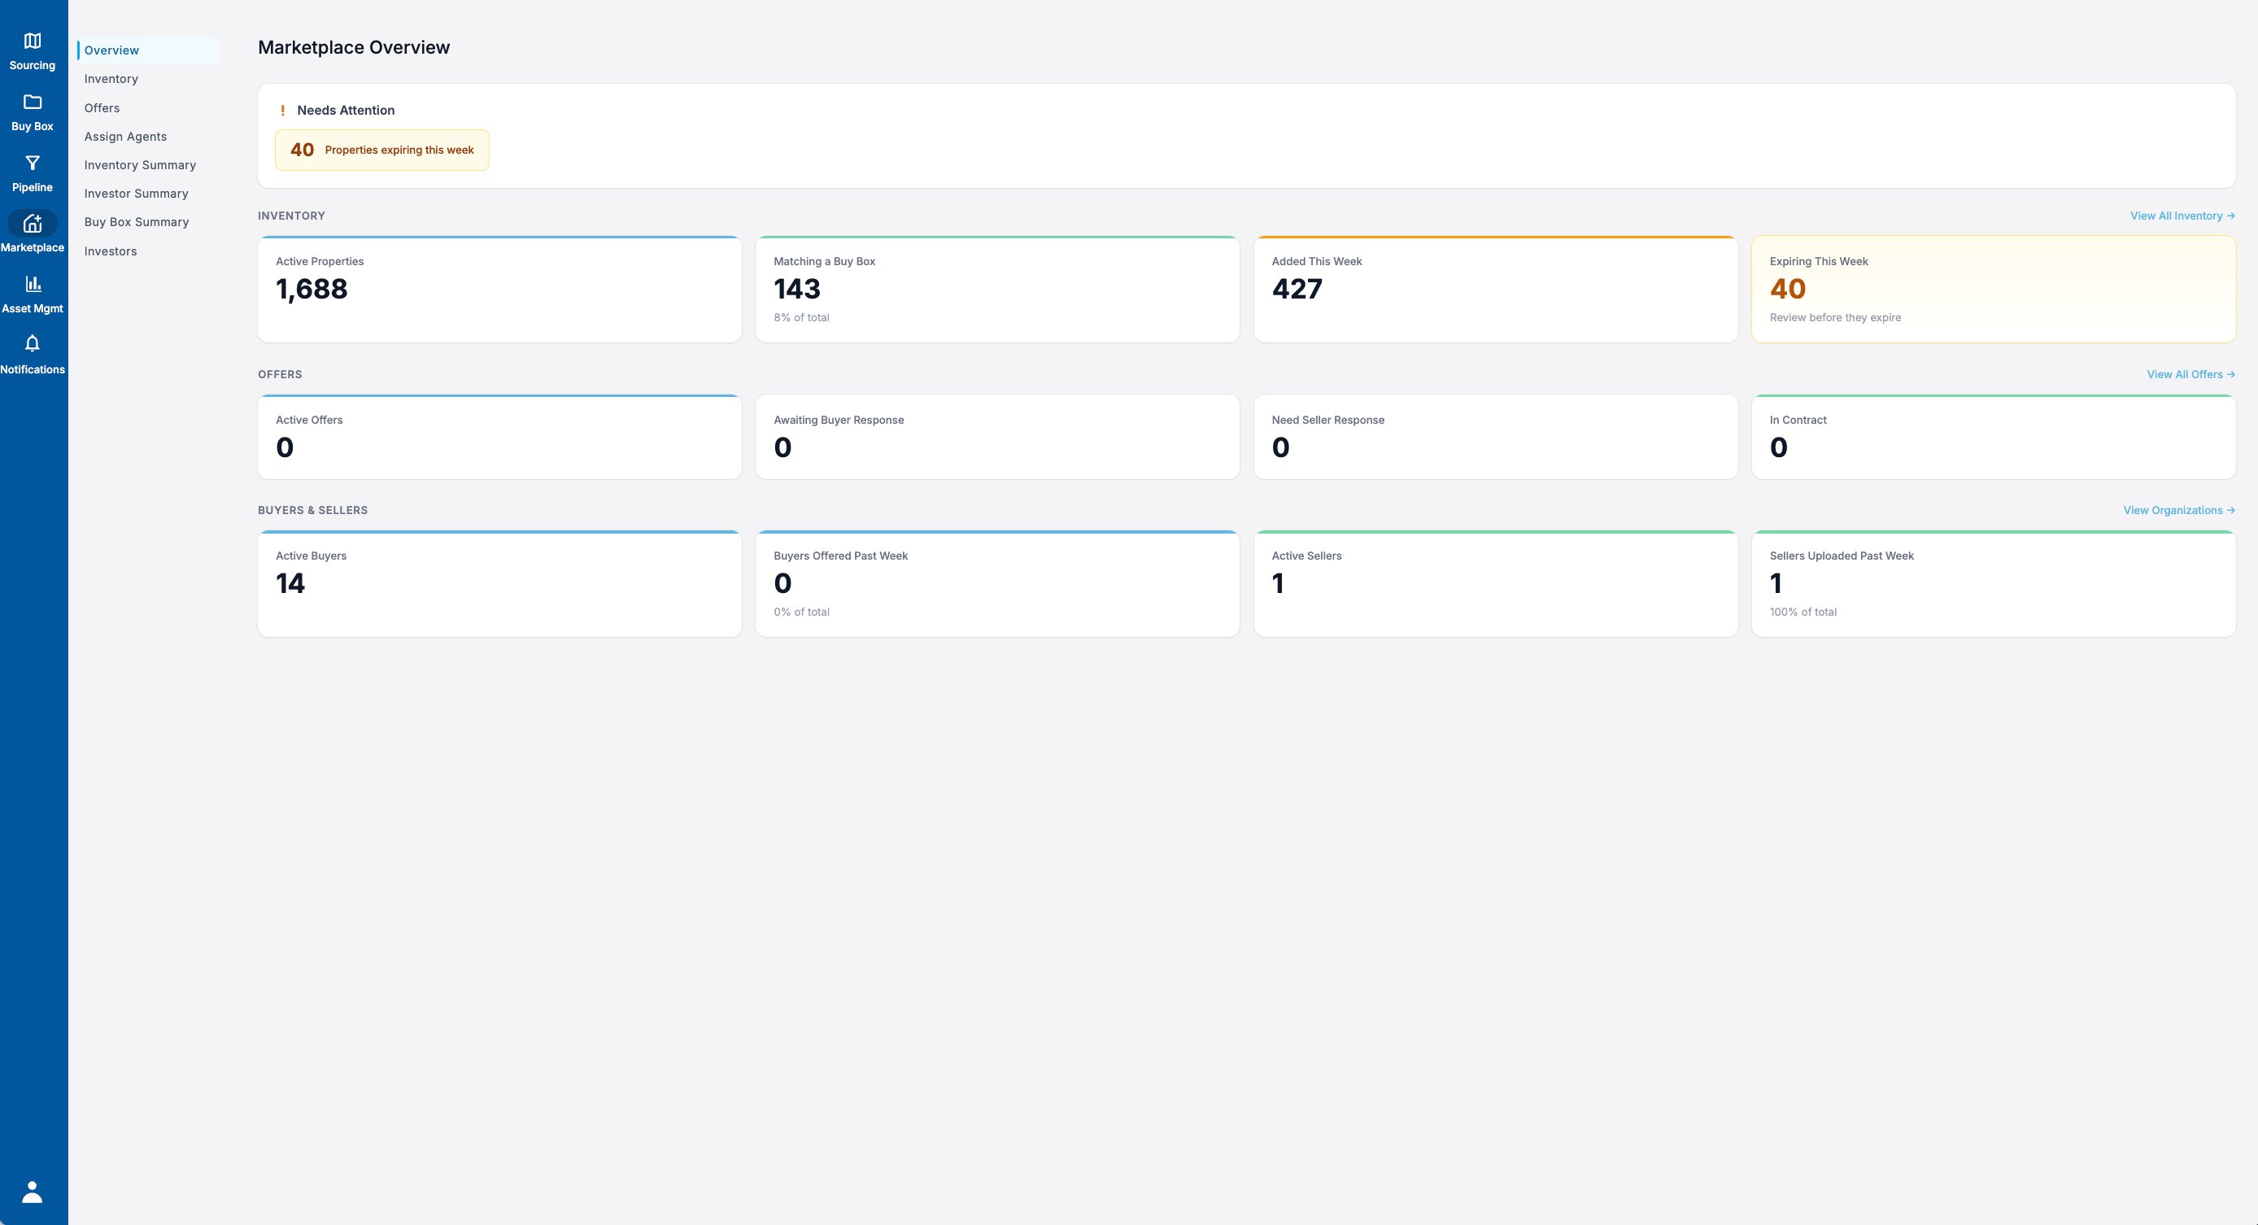Click the 1,688 active properties value
This screenshot has height=1225, width=2258.
312,290
